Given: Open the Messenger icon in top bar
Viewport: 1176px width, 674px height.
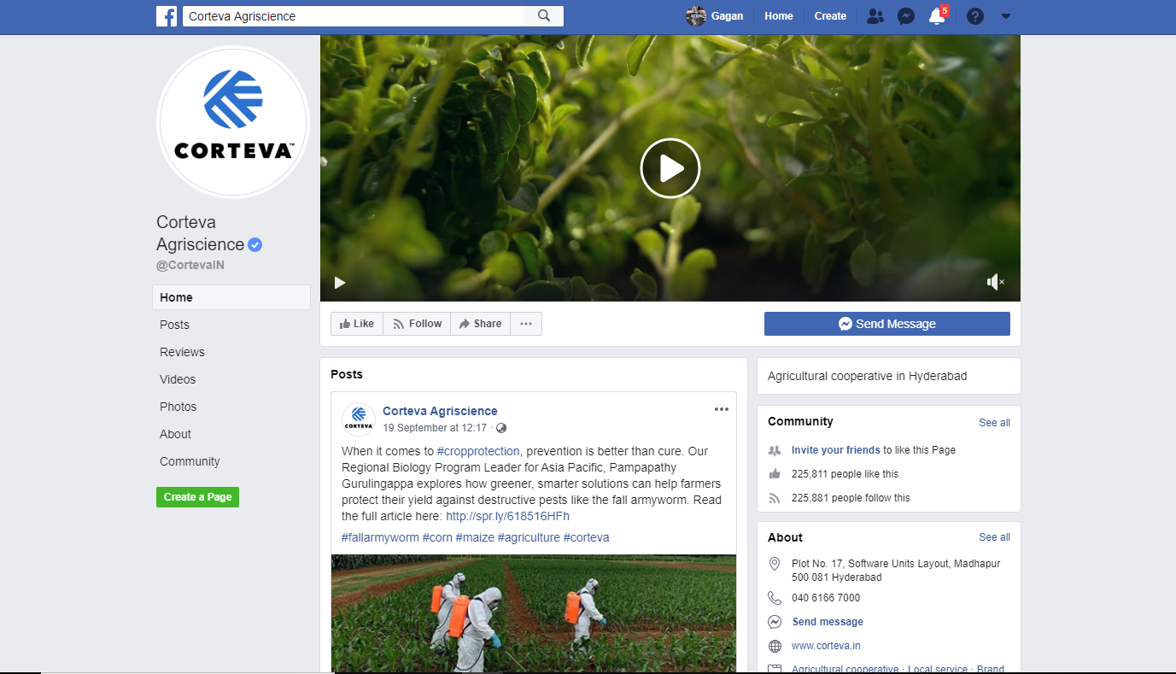Looking at the screenshot, I should tap(906, 16).
